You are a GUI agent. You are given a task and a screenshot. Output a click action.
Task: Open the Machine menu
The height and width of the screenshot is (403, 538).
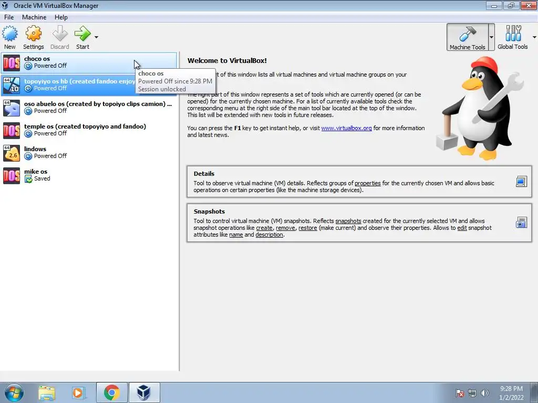pyautogui.click(x=34, y=17)
